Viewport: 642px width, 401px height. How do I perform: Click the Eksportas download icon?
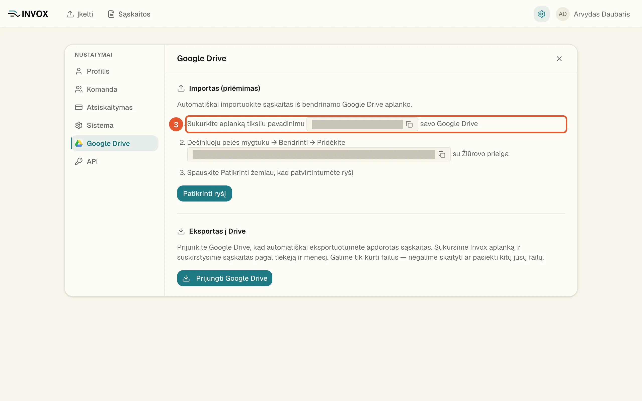(181, 231)
